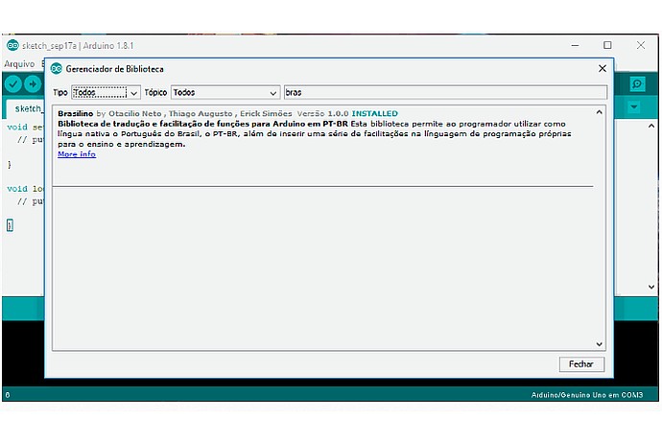Click the Upload arrow button in Arduino toolbar
The image size is (662, 441).
(33, 84)
